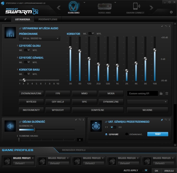
Task: Show info icon for Czystość Głosu
Action: click(17, 46)
